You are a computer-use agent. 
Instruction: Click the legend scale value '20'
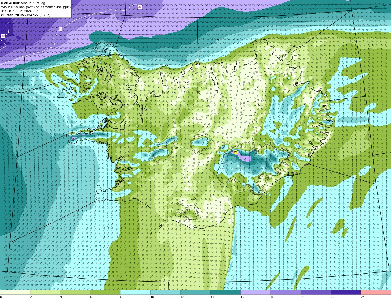(302, 297)
